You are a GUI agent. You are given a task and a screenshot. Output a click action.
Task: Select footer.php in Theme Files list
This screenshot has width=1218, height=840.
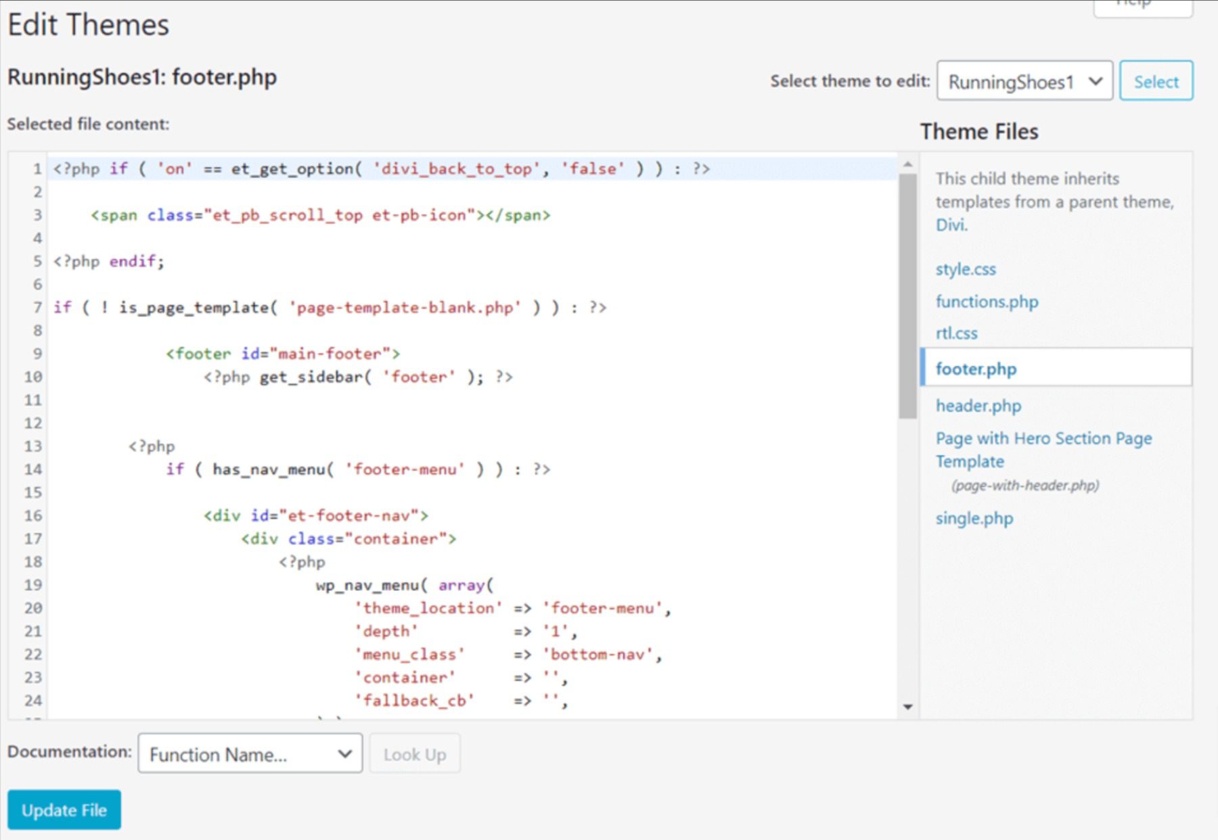point(976,369)
